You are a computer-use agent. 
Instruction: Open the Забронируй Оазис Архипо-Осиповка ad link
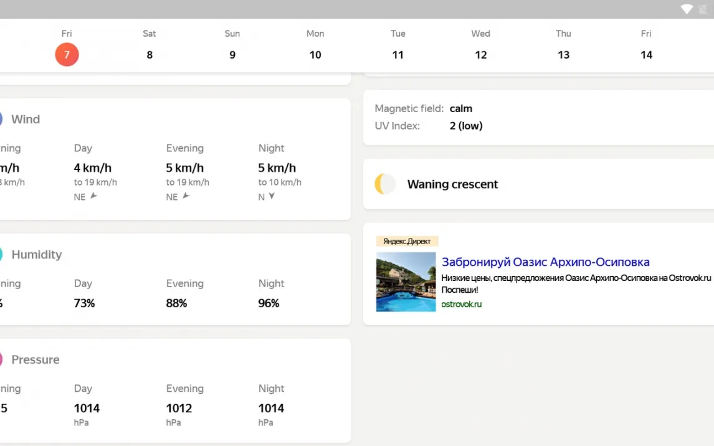tap(546, 262)
